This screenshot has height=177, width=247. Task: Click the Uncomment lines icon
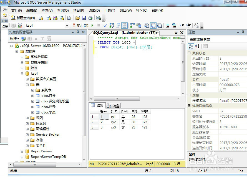pyautogui.click(x=174, y=26)
